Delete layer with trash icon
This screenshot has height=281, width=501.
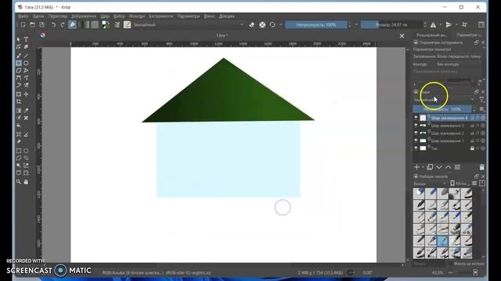(x=482, y=167)
